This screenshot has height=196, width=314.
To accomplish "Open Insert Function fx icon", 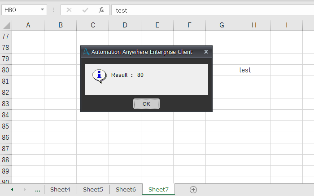I will (x=101, y=10).
